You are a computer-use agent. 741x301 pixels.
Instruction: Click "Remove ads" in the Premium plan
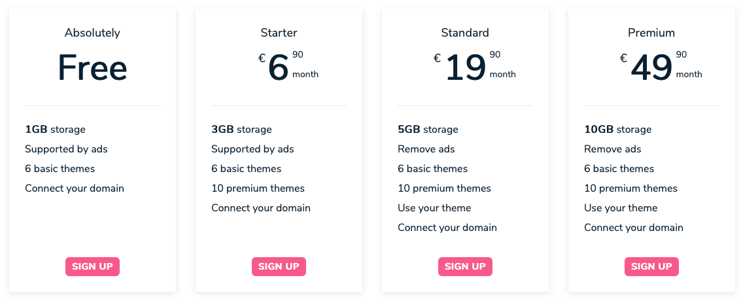click(x=613, y=149)
